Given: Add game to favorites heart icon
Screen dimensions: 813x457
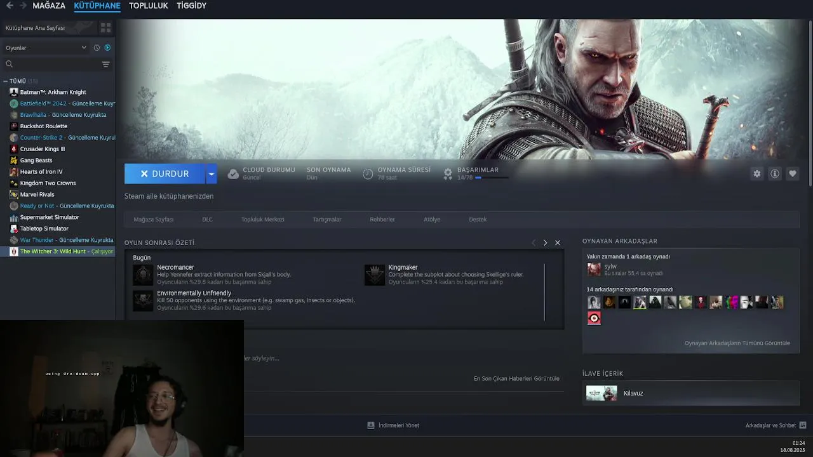Looking at the screenshot, I should point(792,174).
